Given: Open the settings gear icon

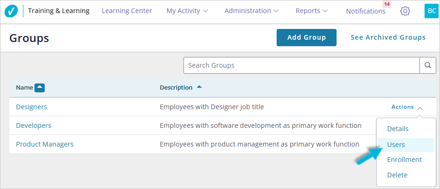Looking at the screenshot, I should coord(405,11).
